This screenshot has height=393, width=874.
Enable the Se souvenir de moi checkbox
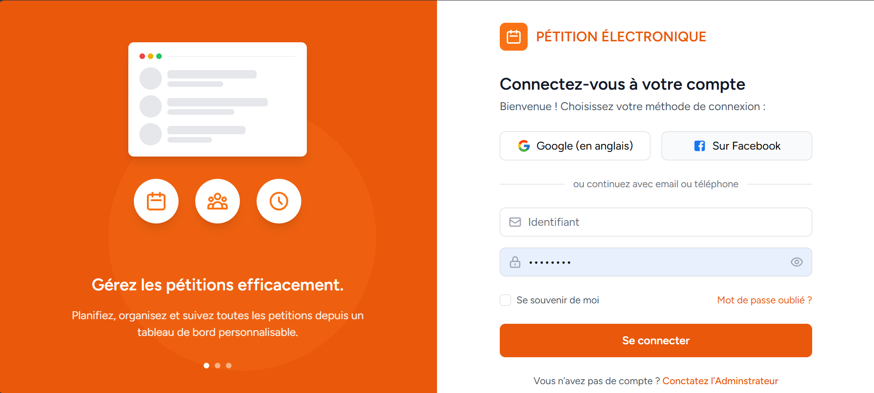(505, 300)
